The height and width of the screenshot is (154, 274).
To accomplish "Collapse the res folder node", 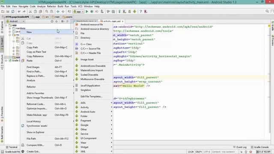I will coord(10,35).
